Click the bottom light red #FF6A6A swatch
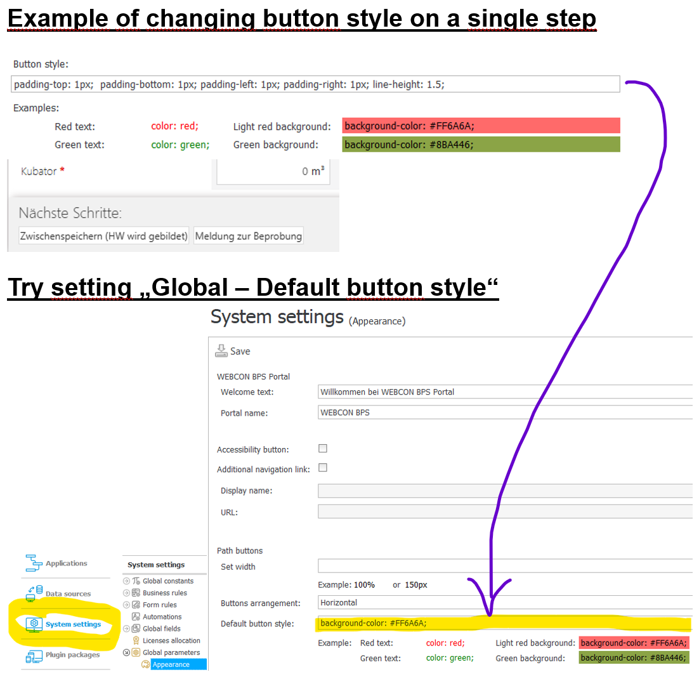 pos(634,643)
